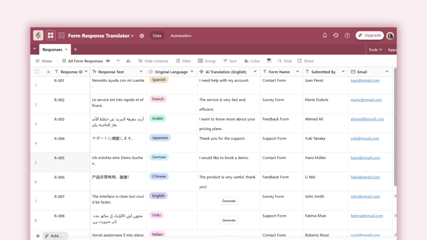Toggle the select-all rows checkbox
The height and width of the screenshot is (240, 427).
click(37, 71)
